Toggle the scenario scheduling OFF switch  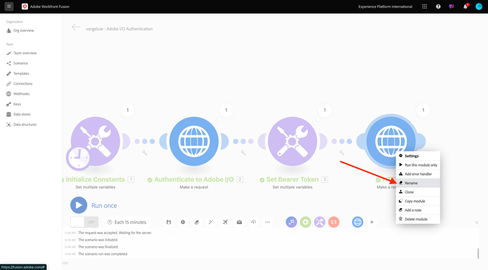(x=85, y=222)
